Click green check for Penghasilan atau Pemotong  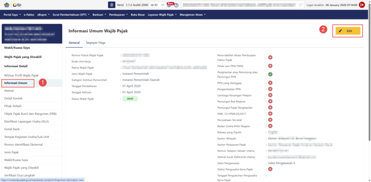tap(270, 74)
